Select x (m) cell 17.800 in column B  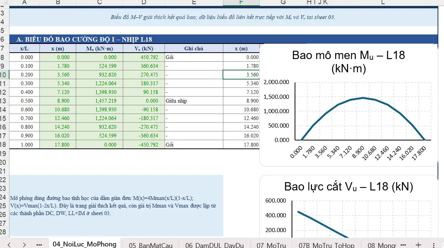58,145
